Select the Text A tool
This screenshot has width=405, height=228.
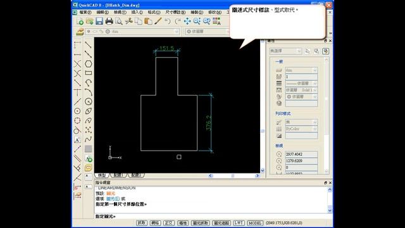(x=77, y=139)
